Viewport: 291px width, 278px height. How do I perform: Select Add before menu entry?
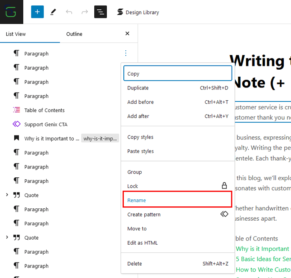178,102
